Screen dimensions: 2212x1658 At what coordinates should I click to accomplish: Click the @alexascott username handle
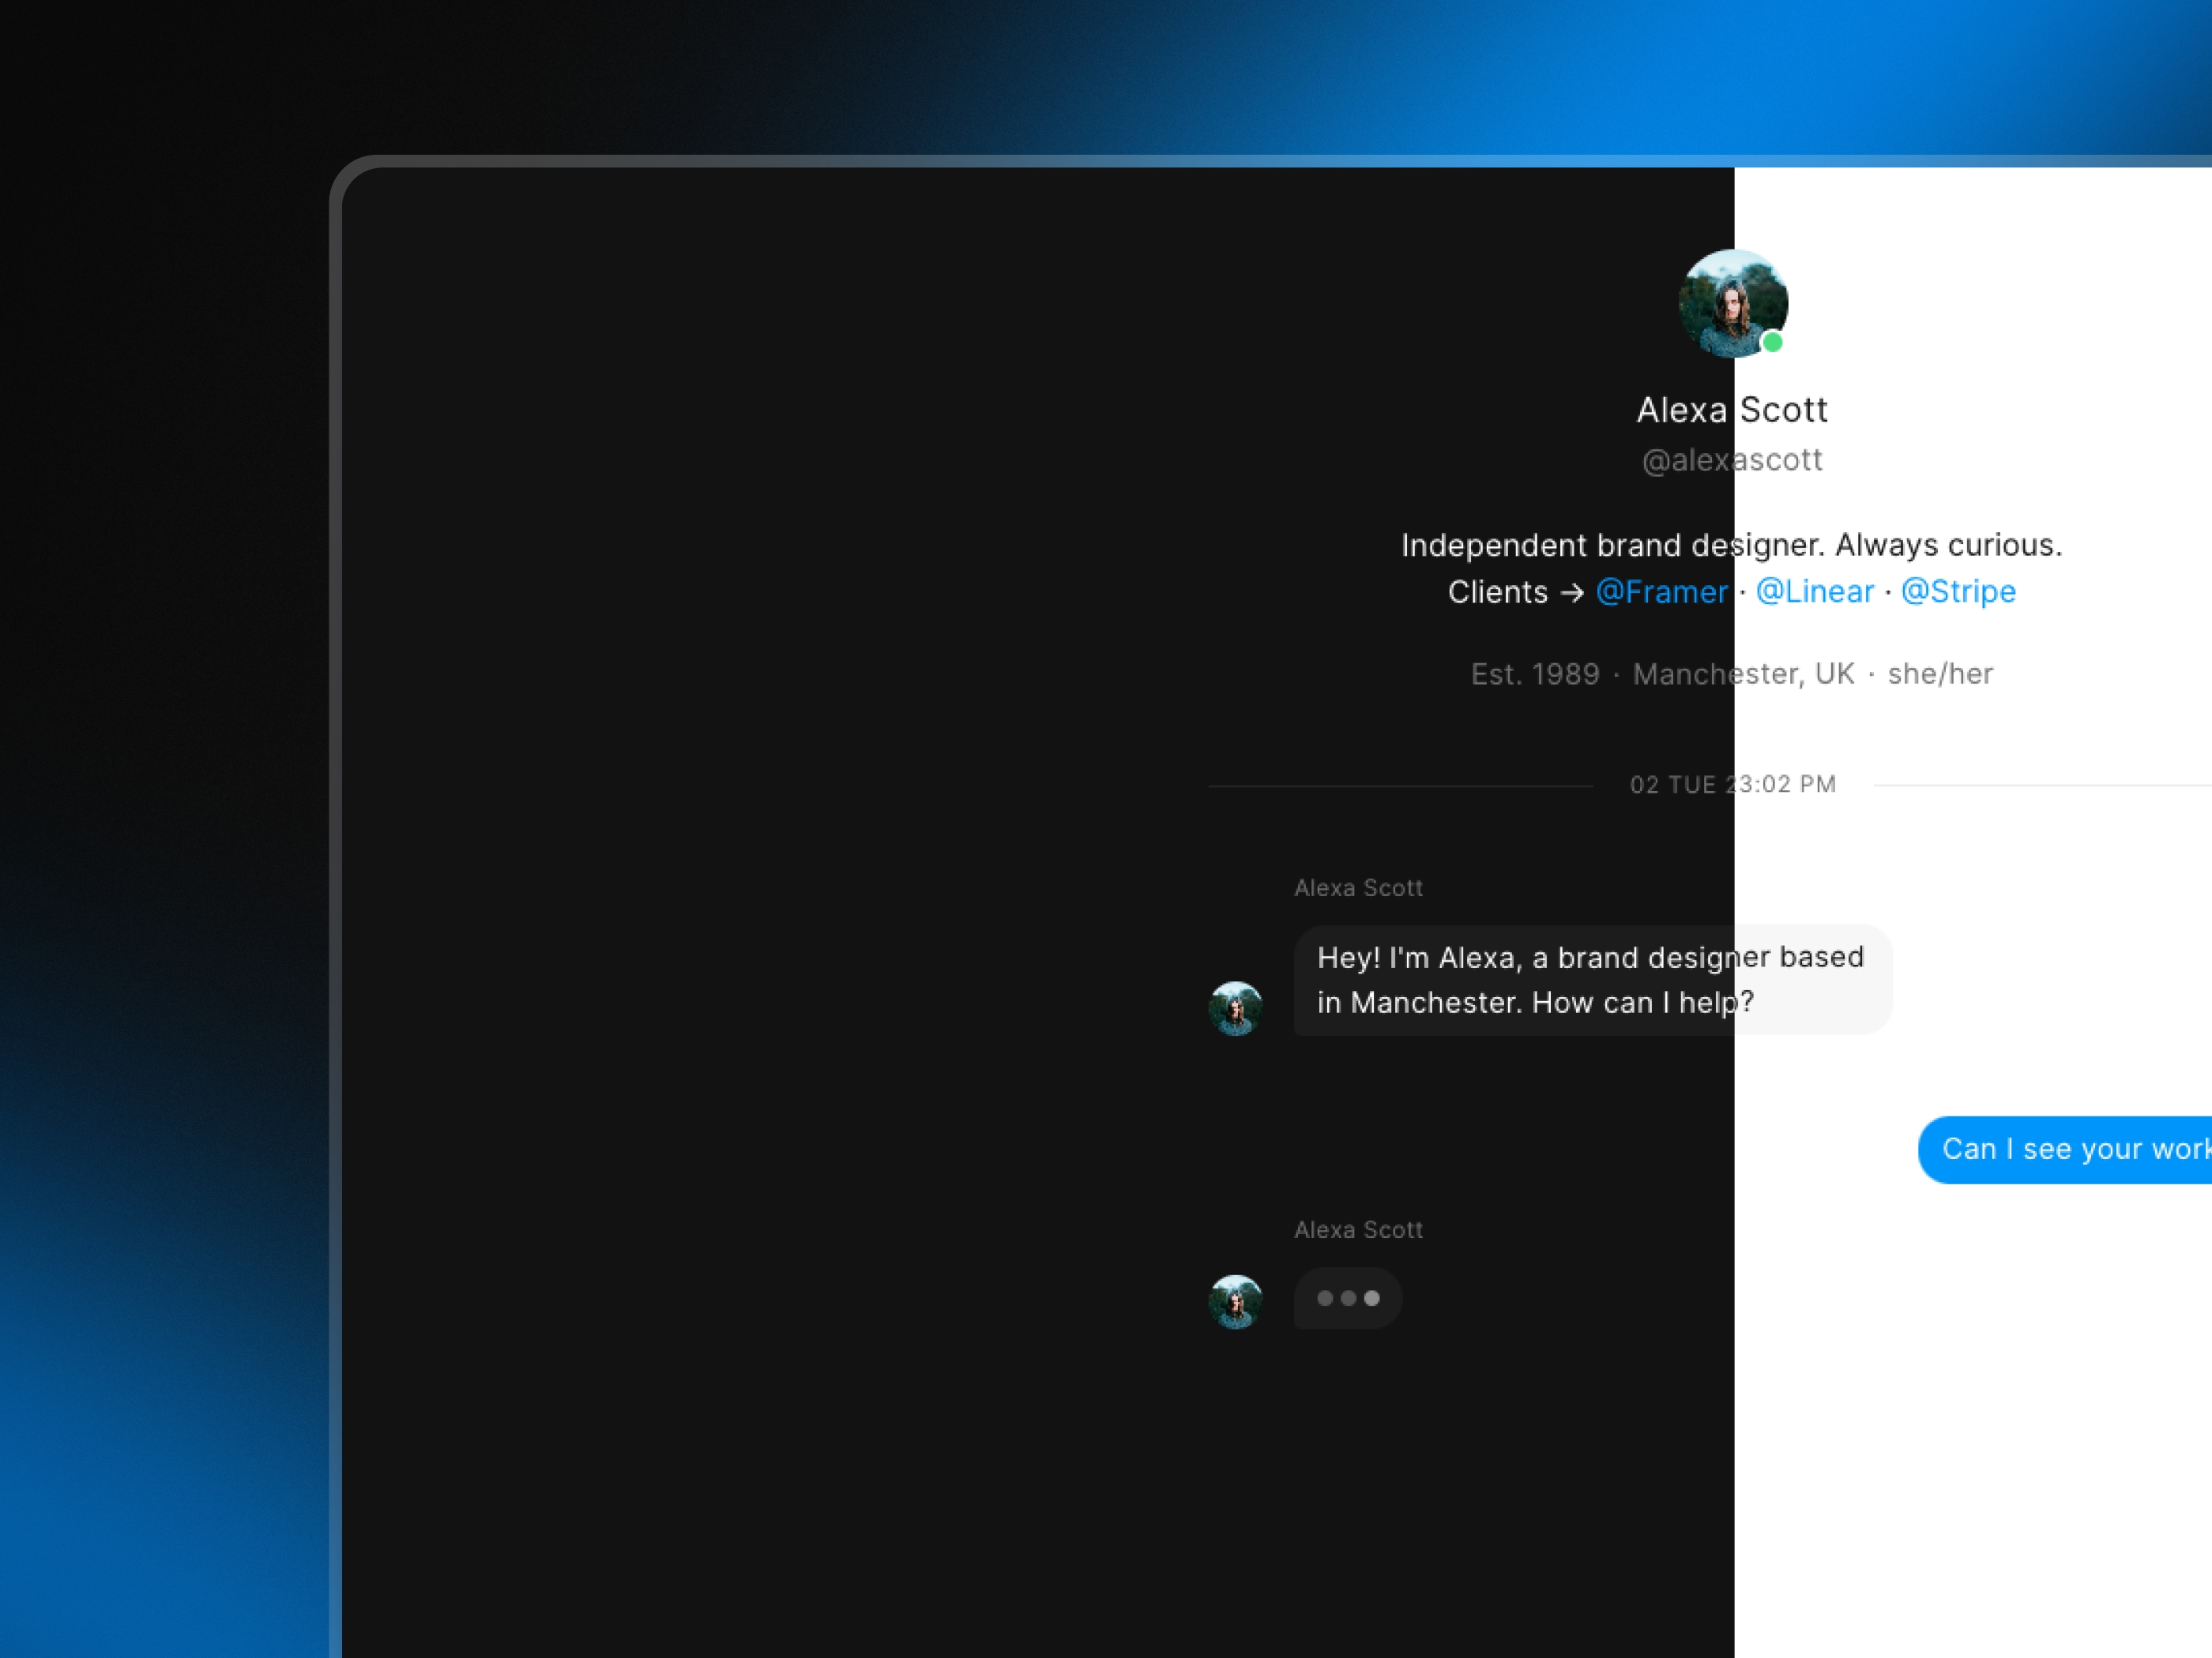pos(1731,458)
